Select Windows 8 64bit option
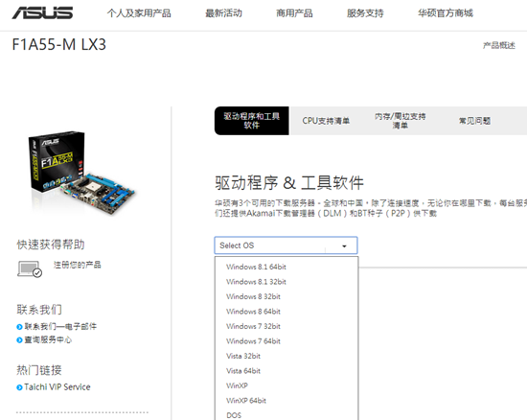Screen dimensions: 527x420 click(253, 312)
